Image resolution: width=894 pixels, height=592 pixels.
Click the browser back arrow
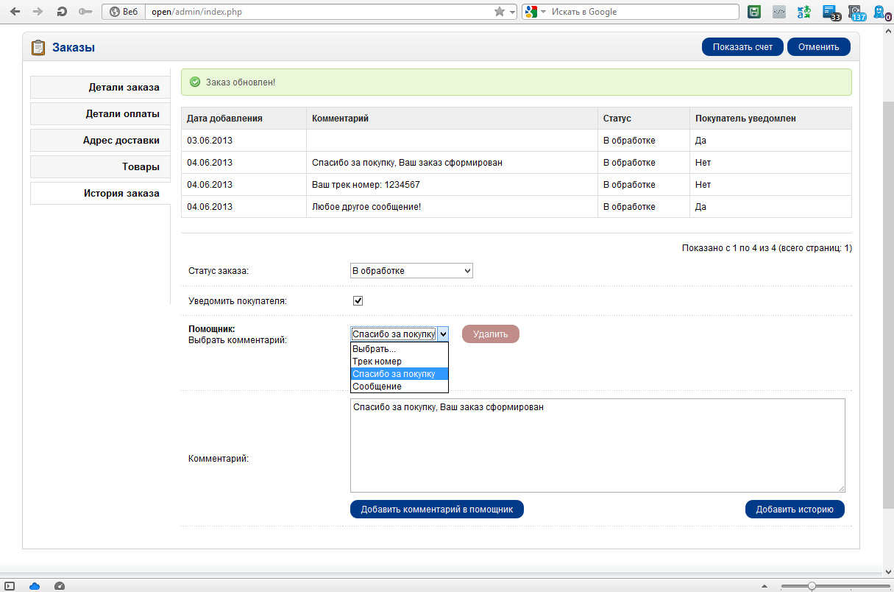click(x=15, y=12)
